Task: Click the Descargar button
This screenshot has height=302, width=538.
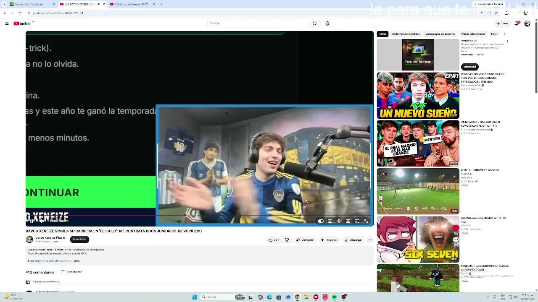Action: 353,240
